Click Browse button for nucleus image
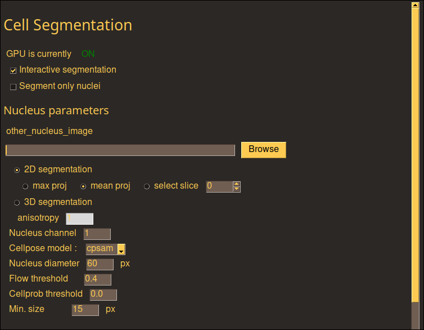Image resolution: width=424 pixels, height=330 pixels. 263,150
